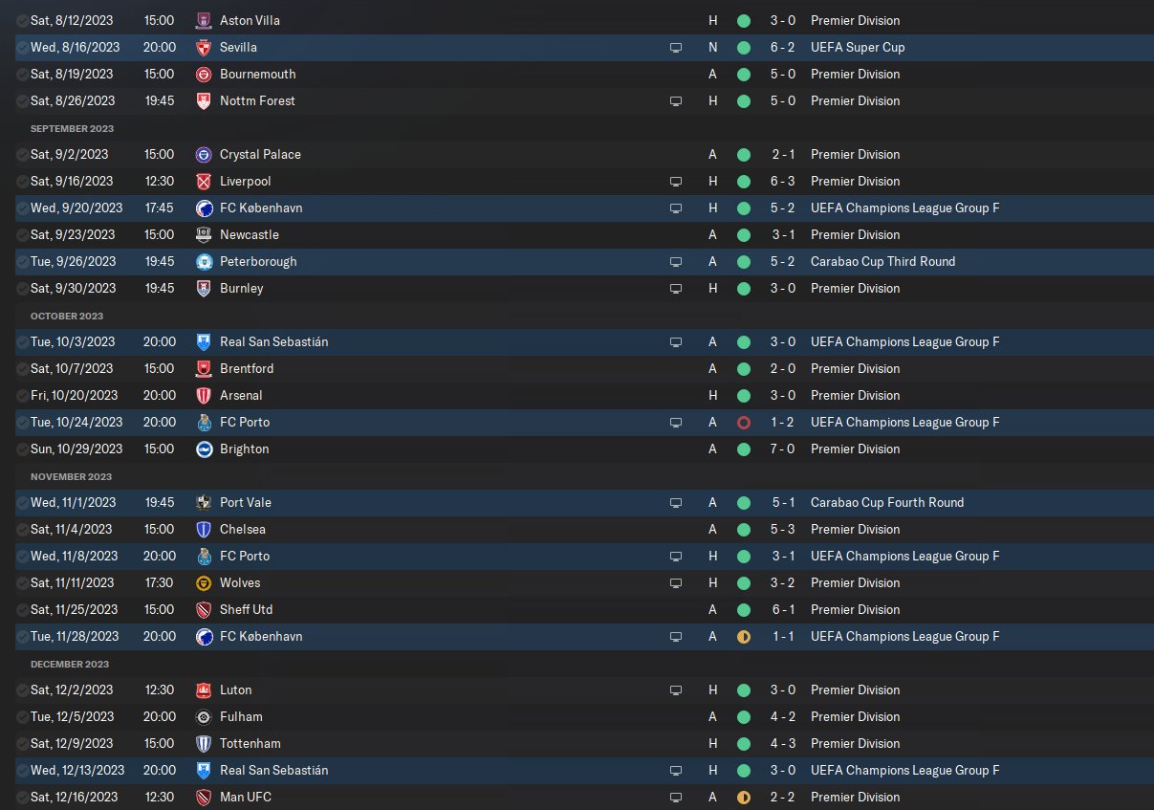Viewport: 1154px width, 810px height.
Task: Click the green win indicator for Luton
Action: point(744,690)
